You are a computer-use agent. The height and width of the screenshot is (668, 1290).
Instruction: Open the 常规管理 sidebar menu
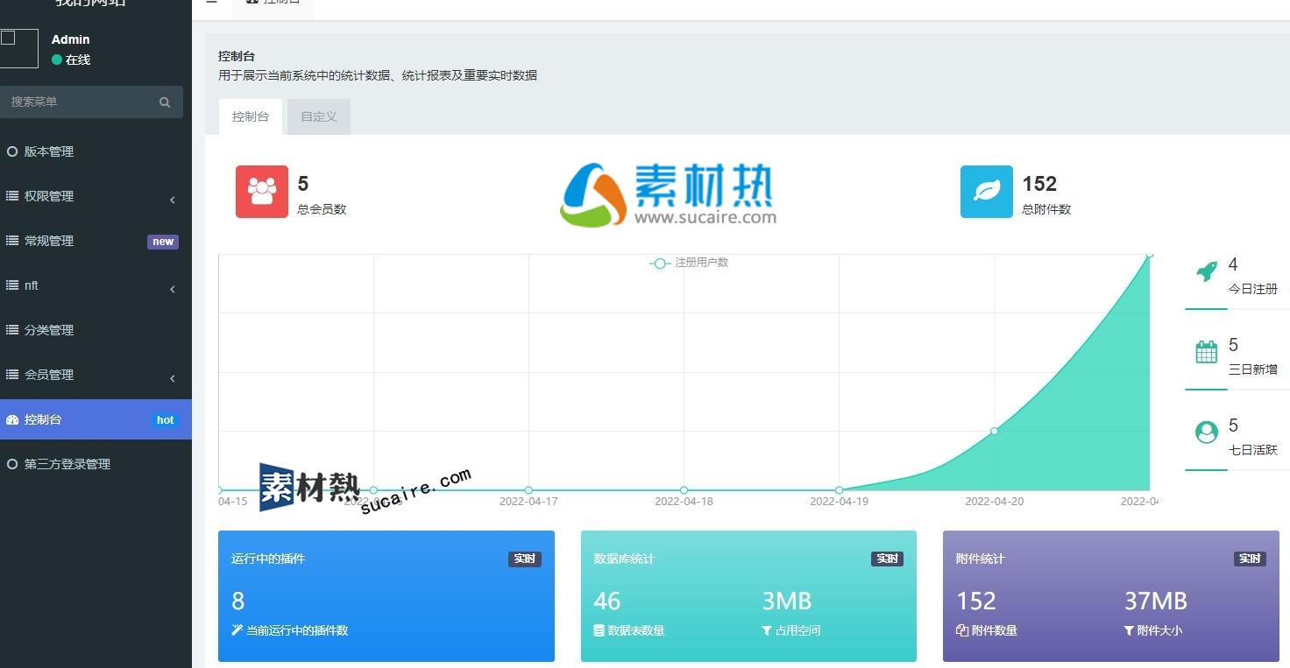(96, 241)
